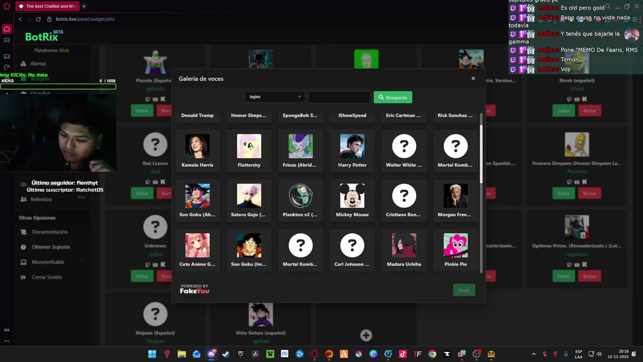Select the Madara Uchiha voice

pyautogui.click(x=404, y=250)
